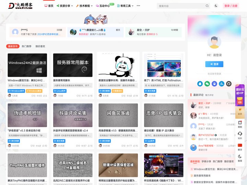Viewport: 247px width, 185px height.
Task: Open the 互动中心 menu item
Action: 103,6
